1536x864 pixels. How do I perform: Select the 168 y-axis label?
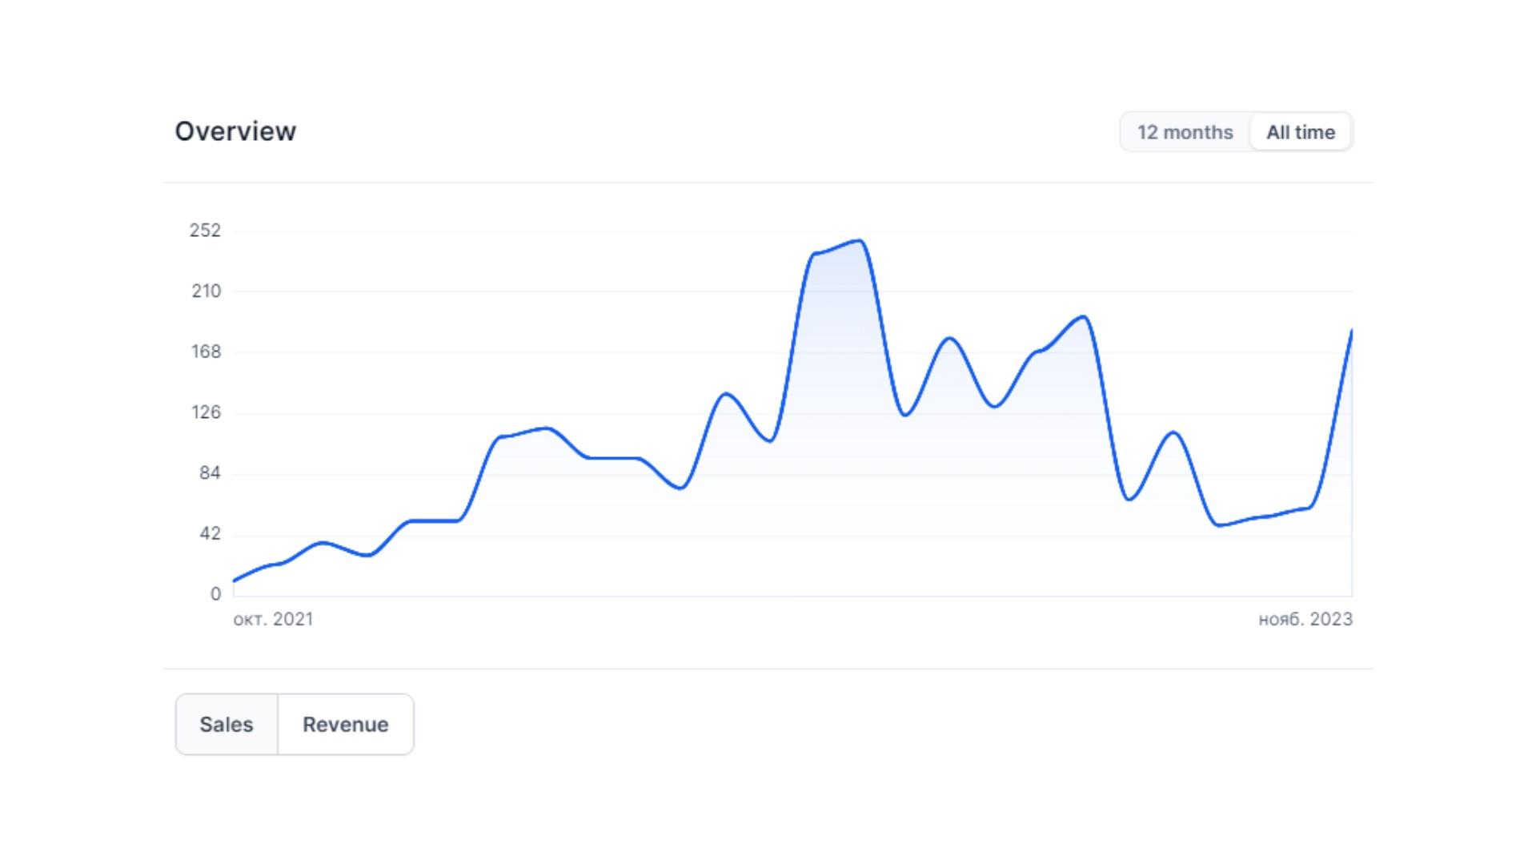tap(206, 352)
